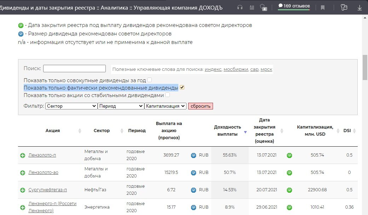Click inside the Поиск search input field
Screen dimensions: 368x215
click(74, 68)
